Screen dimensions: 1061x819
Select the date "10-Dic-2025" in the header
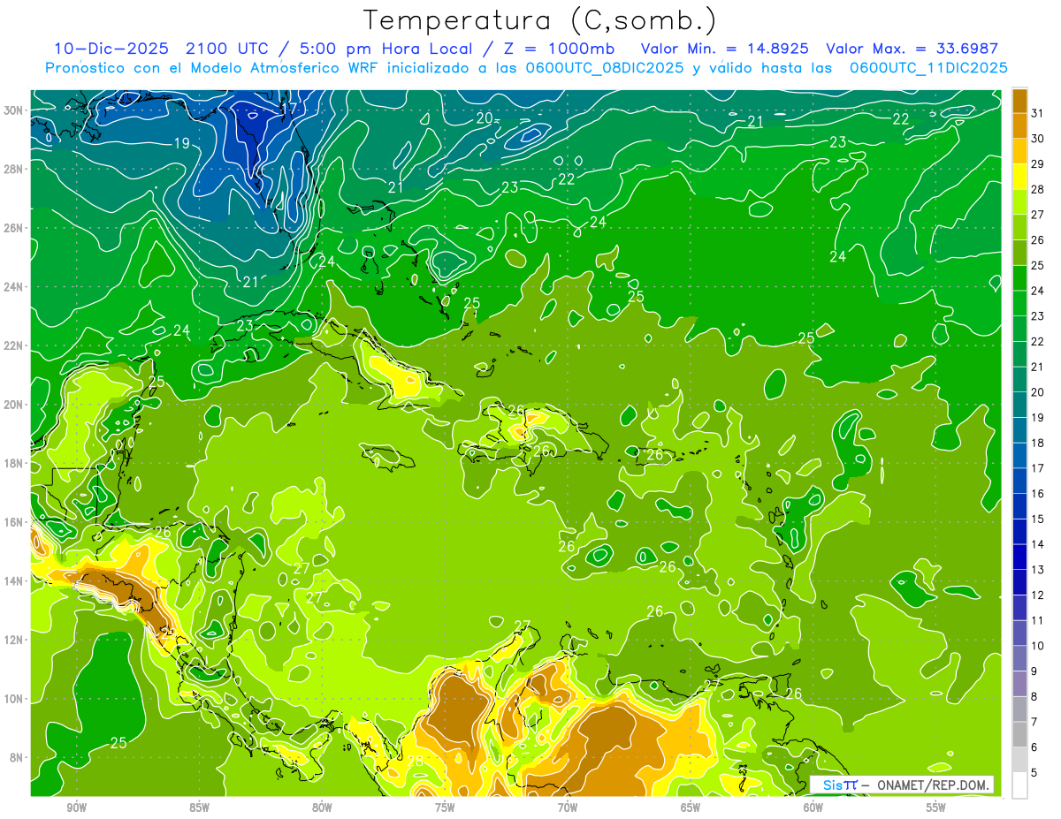tap(112, 49)
